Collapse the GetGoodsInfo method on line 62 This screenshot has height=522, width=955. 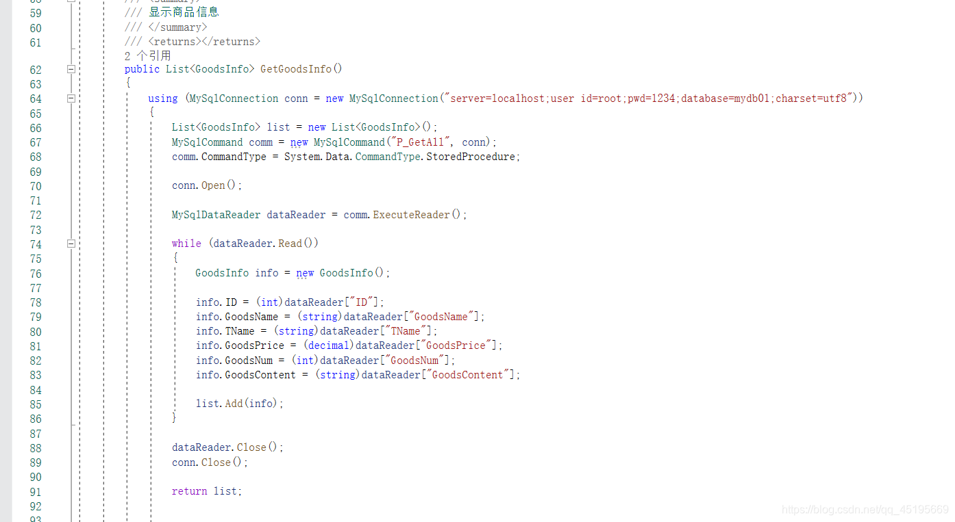(71, 69)
